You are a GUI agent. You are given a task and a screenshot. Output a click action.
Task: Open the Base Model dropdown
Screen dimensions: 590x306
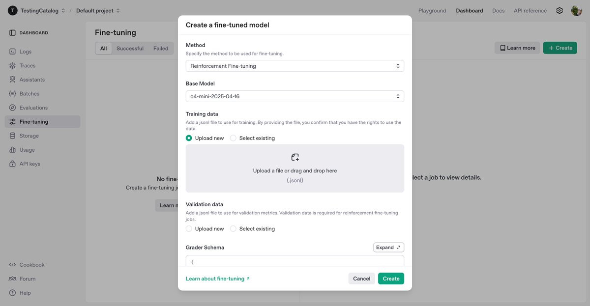pyautogui.click(x=295, y=96)
